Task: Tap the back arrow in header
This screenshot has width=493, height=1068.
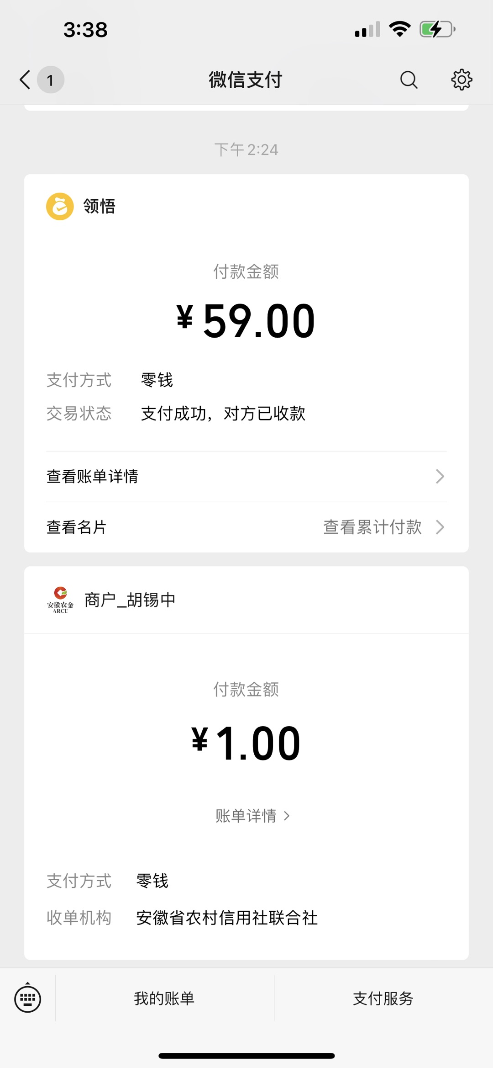Action: click(25, 80)
